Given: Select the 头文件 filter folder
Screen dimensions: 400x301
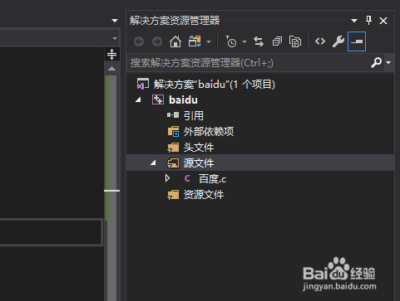Looking at the screenshot, I should 199,148.
